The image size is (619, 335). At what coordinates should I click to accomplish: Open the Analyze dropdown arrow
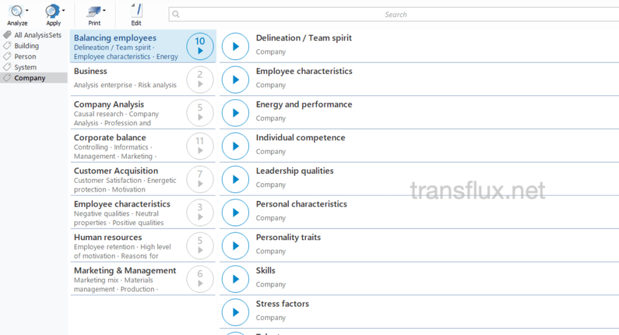(27, 10)
